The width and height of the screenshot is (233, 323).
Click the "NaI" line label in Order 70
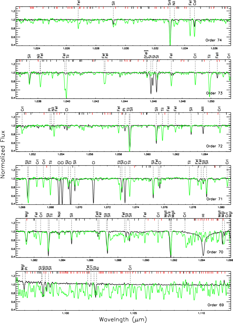(x=59, y=215)
